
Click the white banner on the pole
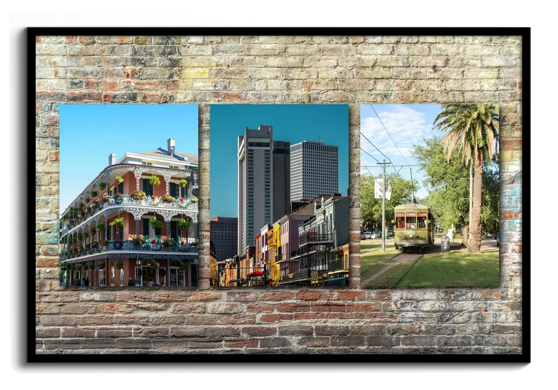coord(379,188)
